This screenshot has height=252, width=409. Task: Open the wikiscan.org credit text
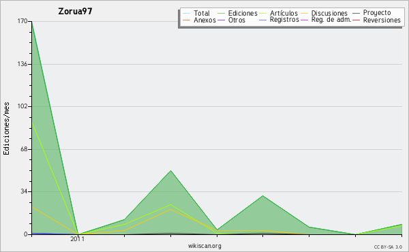click(x=204, y=246)
